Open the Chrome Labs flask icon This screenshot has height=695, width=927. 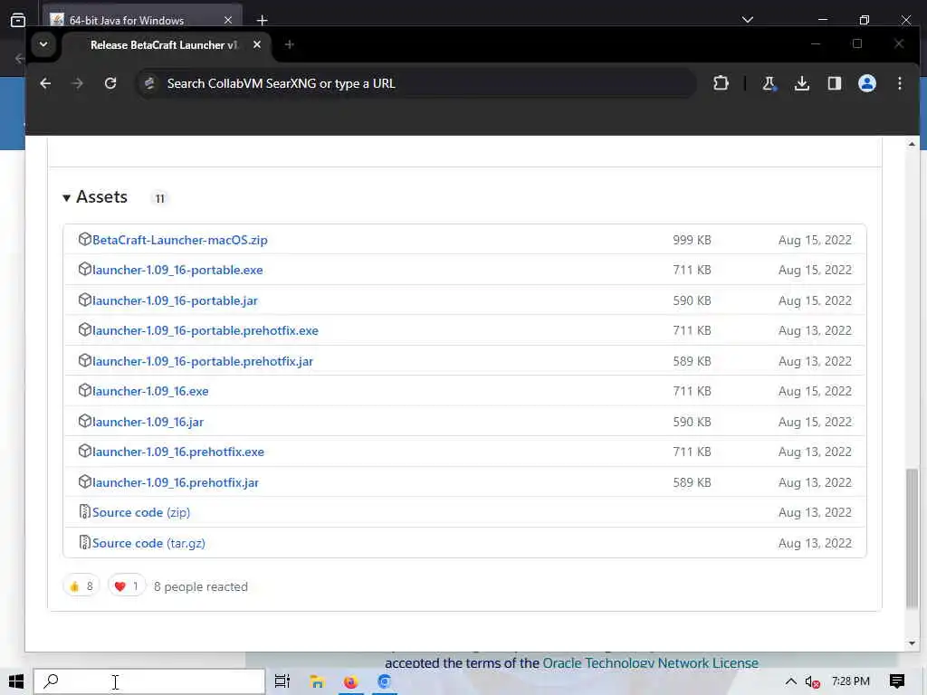point(769,83)
